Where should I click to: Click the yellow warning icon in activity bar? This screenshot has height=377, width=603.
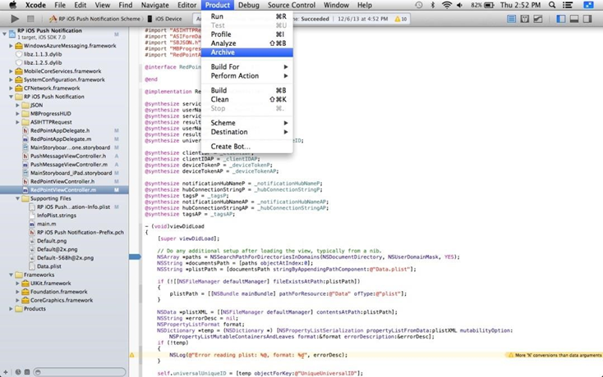coord(399,18)
